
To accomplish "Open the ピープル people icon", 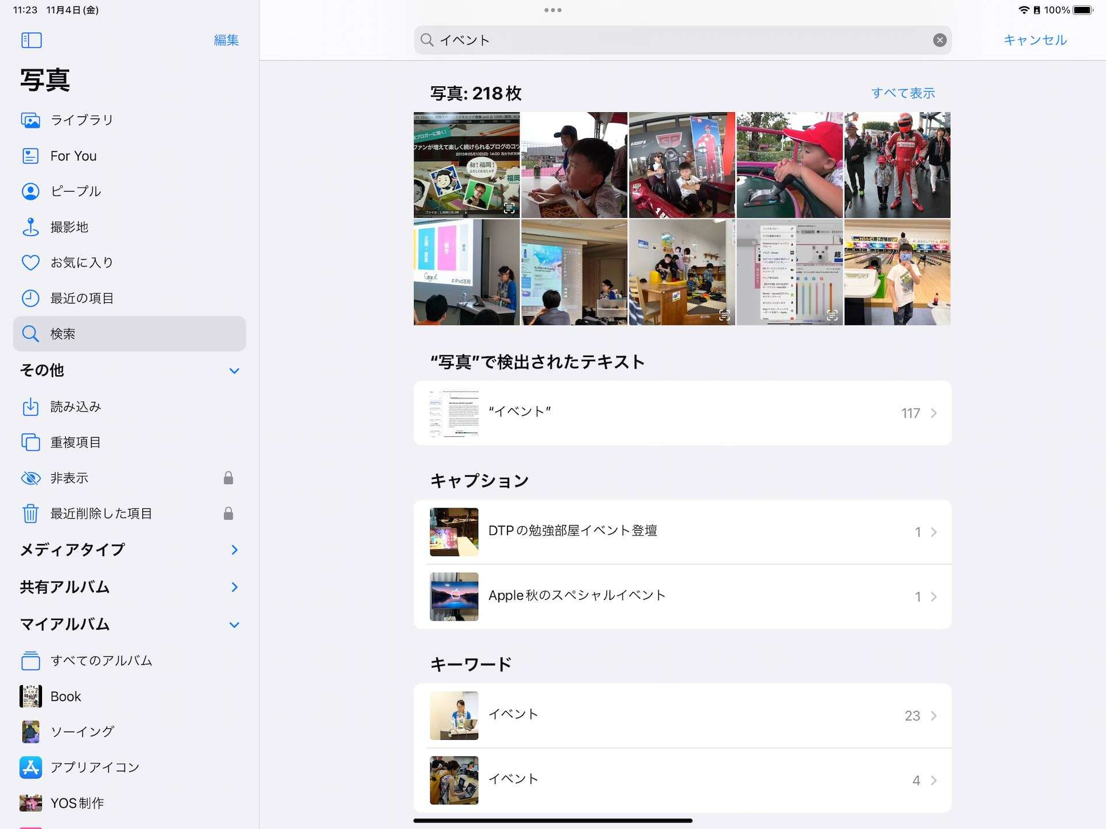I will click(31, 191).
